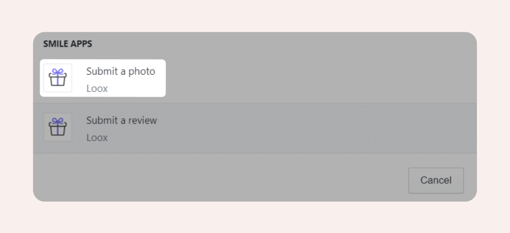The height and width of the screenshot is (233, 510).
Task: Click the Submit a review title text
Action: (x=122, y=120)
